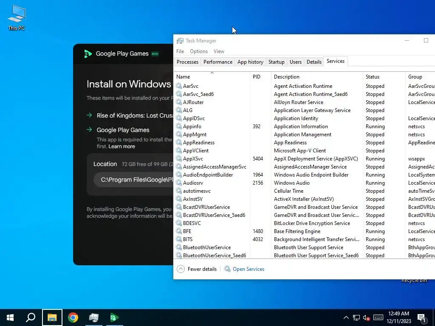
Task: Minimize the Task Manager window
Action: pos(407,40)
